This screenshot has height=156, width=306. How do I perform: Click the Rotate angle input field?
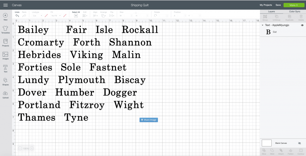pyautogui.click(x=162, y=16)
